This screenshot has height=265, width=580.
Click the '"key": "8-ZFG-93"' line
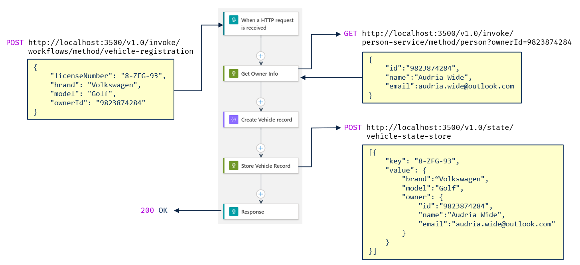click(x=423, y=161)
